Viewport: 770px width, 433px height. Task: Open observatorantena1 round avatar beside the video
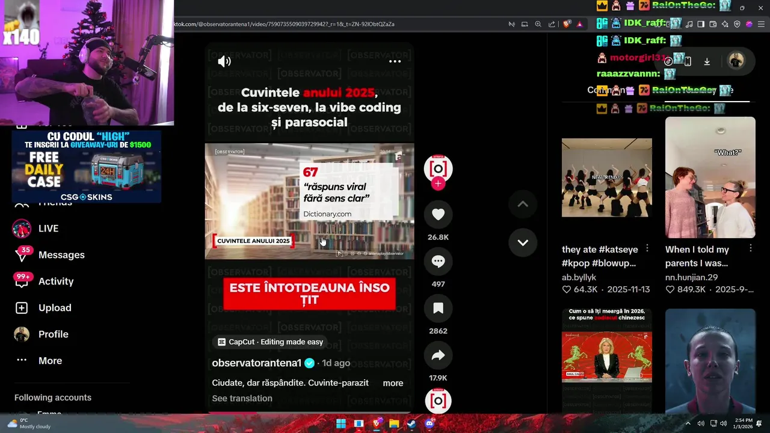click(x=438, y=168)
